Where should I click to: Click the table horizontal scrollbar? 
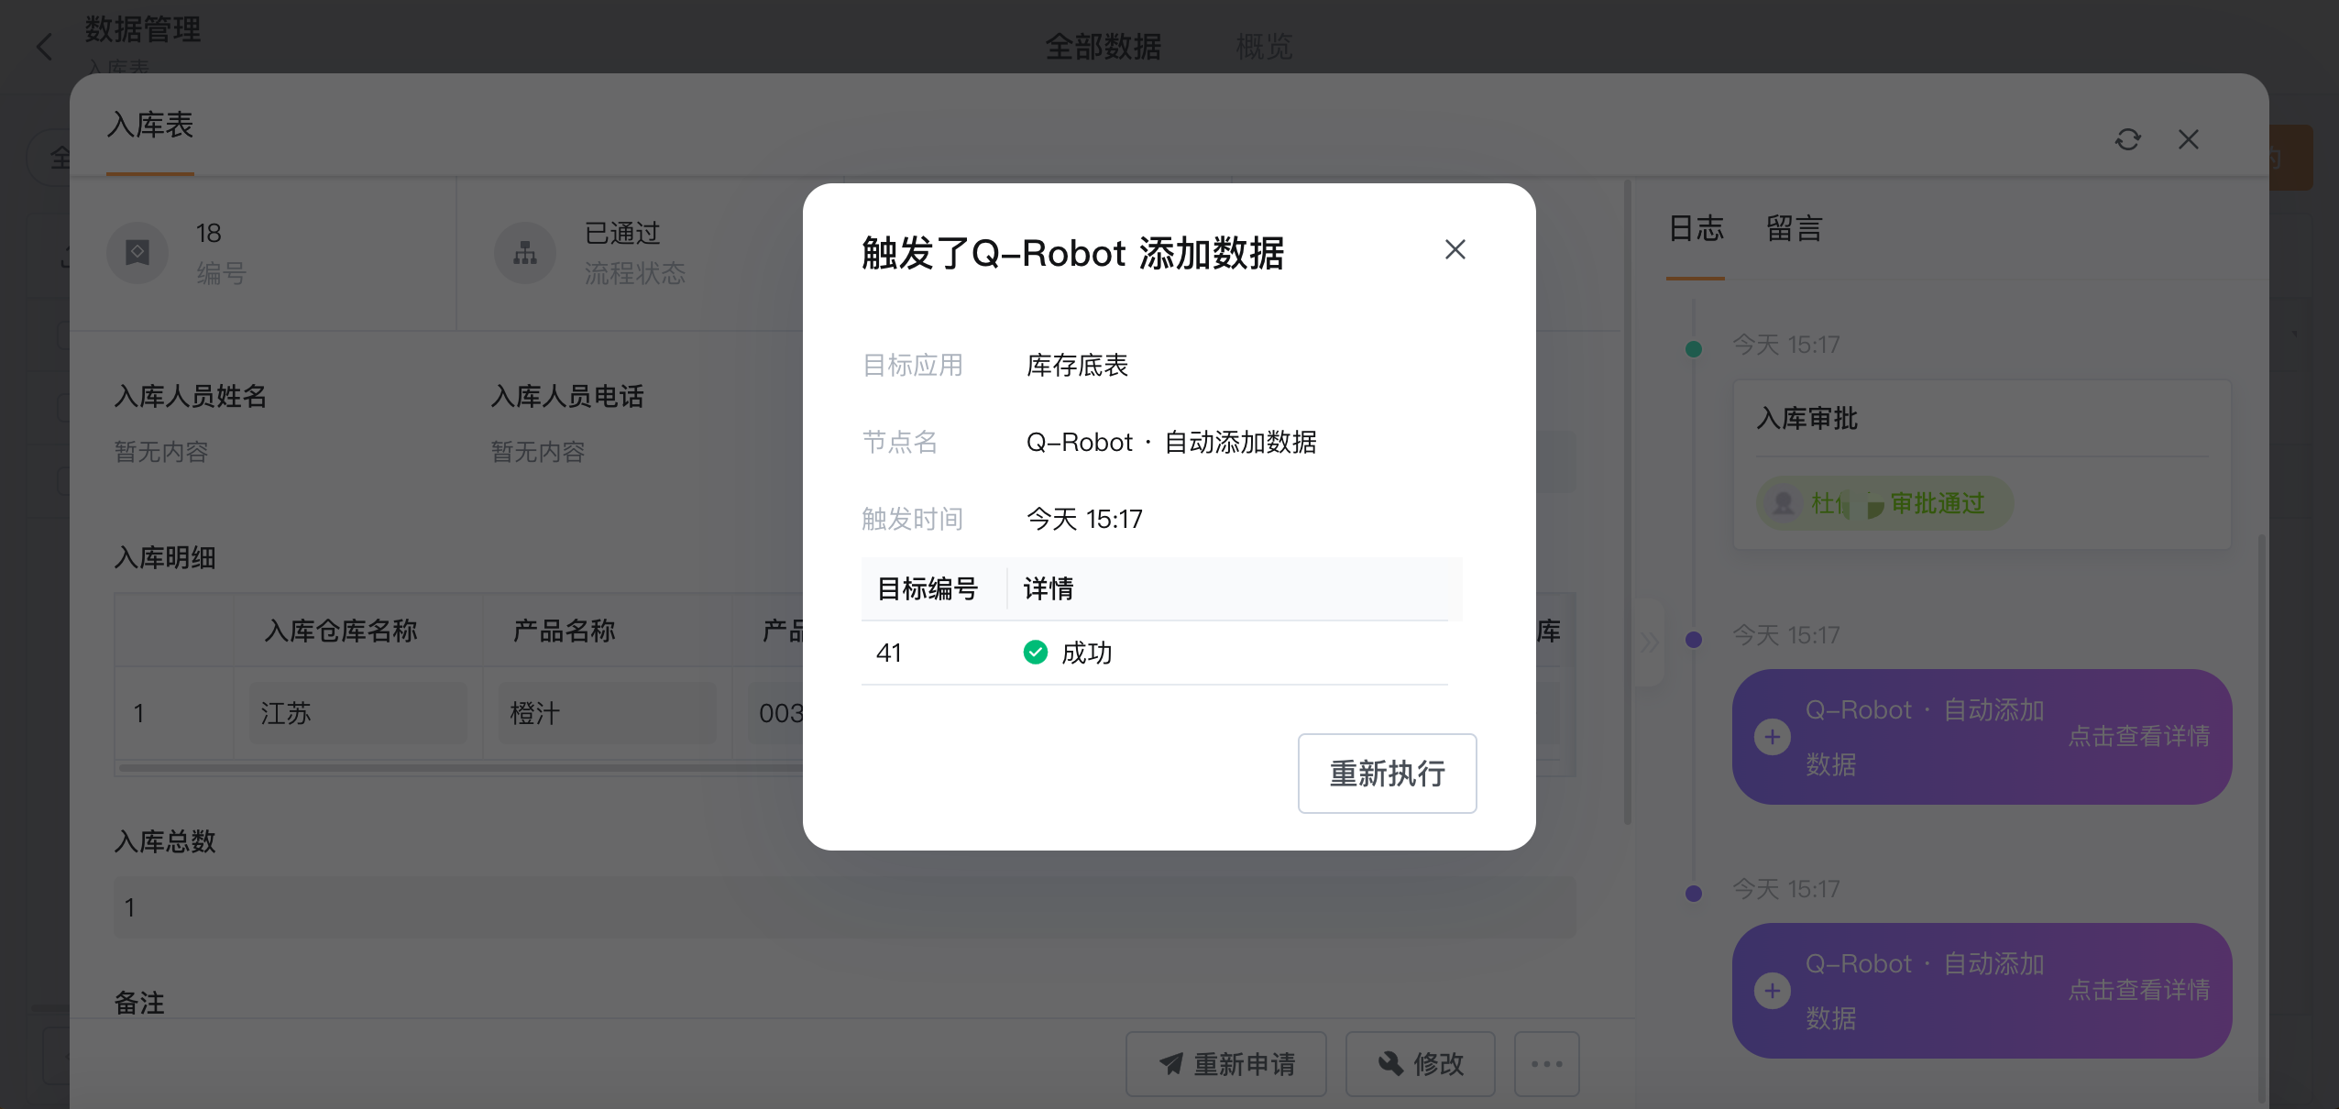(460, 768)
